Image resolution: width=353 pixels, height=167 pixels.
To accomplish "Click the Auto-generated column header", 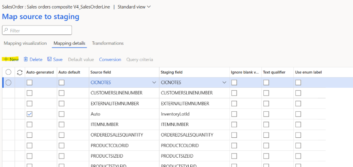I will tap(40, 72).
